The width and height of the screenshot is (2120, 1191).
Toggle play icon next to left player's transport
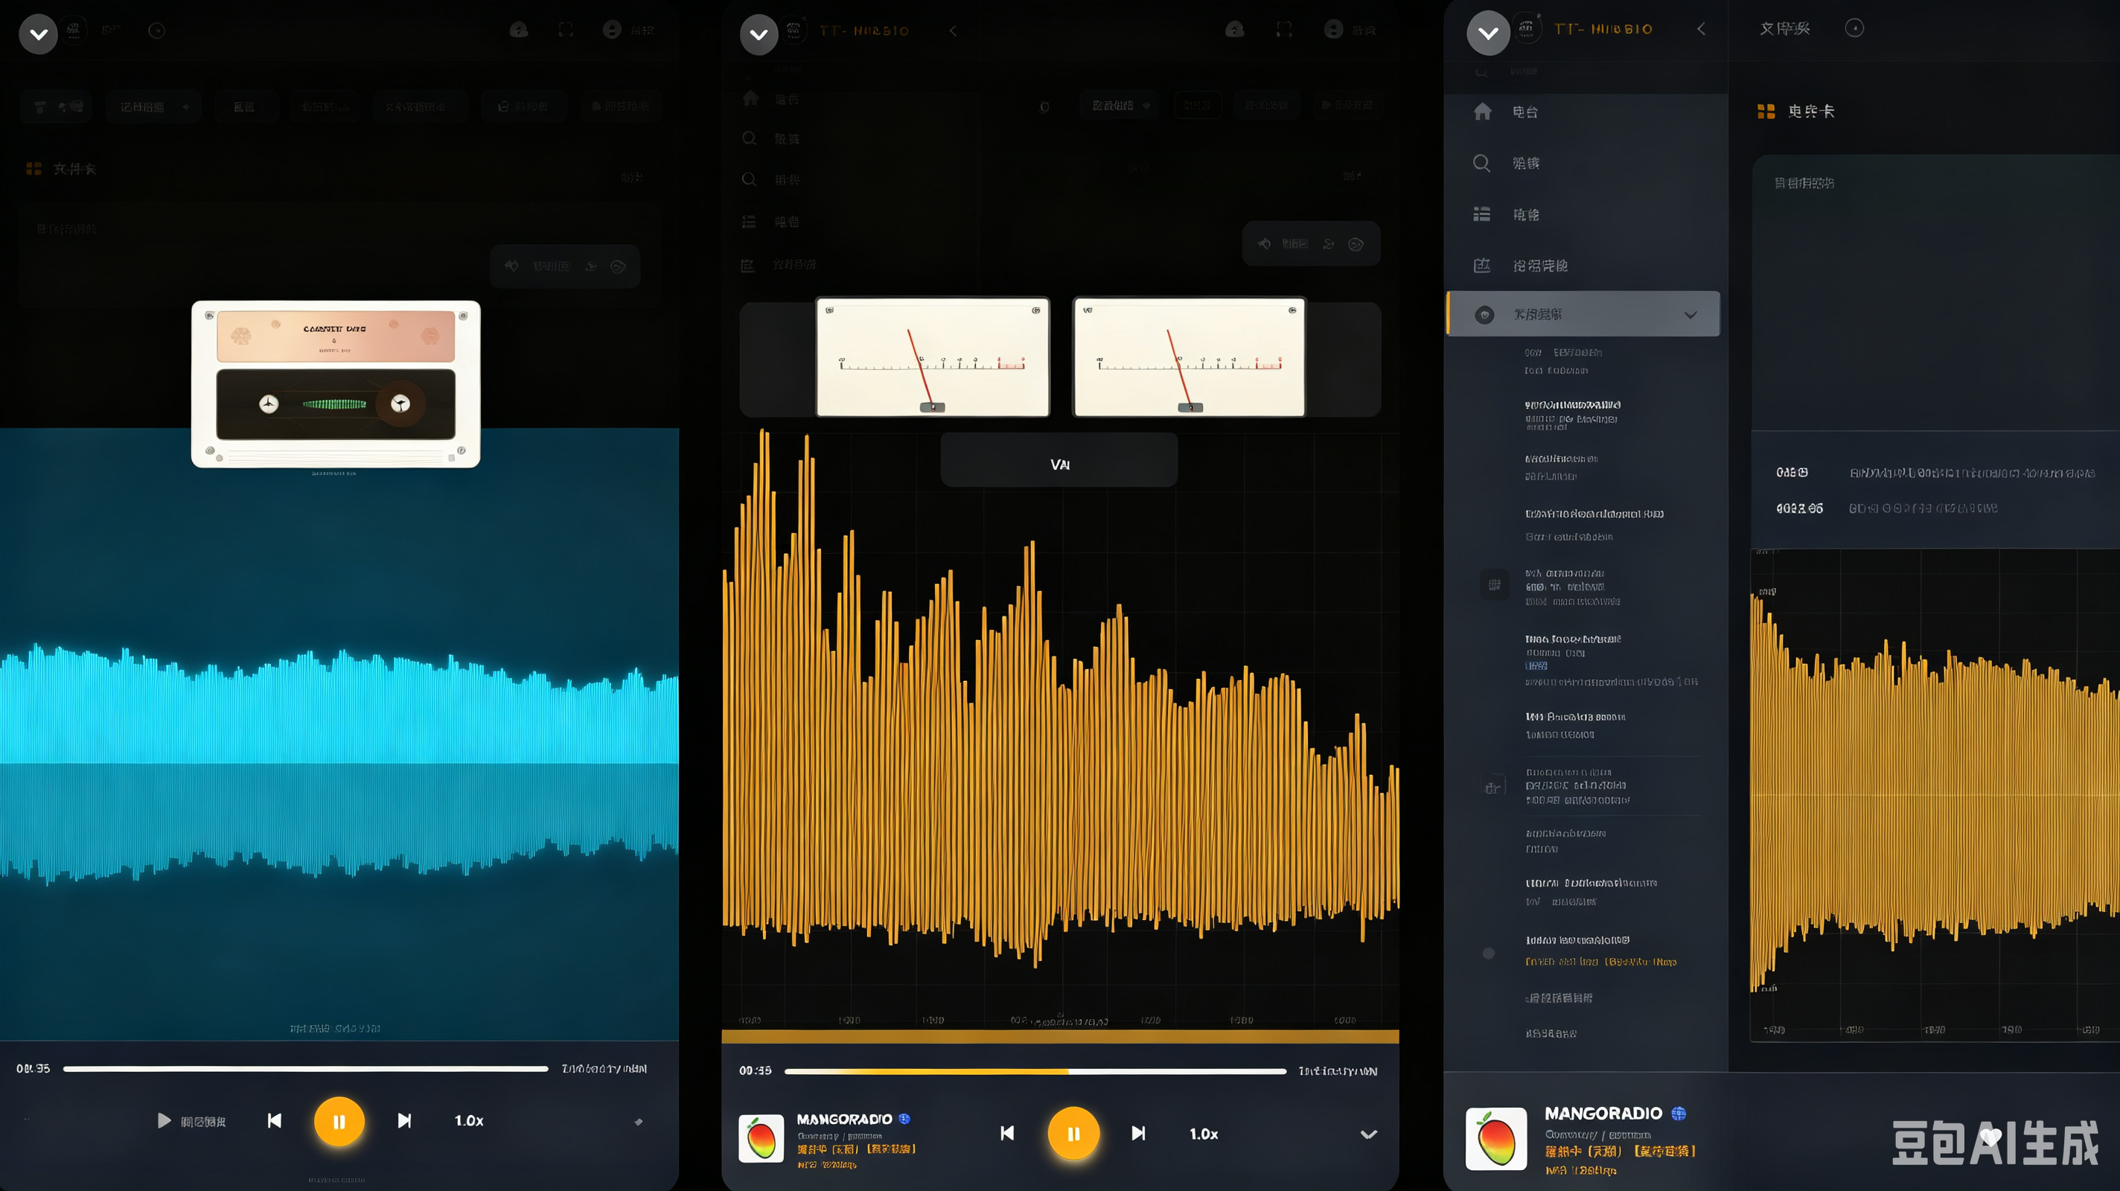click(x=164, y=1120)
